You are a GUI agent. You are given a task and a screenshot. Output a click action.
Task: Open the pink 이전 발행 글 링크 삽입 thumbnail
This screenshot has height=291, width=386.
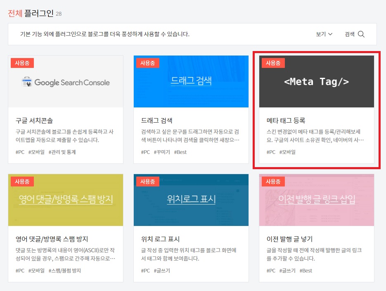(x=317, y=200)
